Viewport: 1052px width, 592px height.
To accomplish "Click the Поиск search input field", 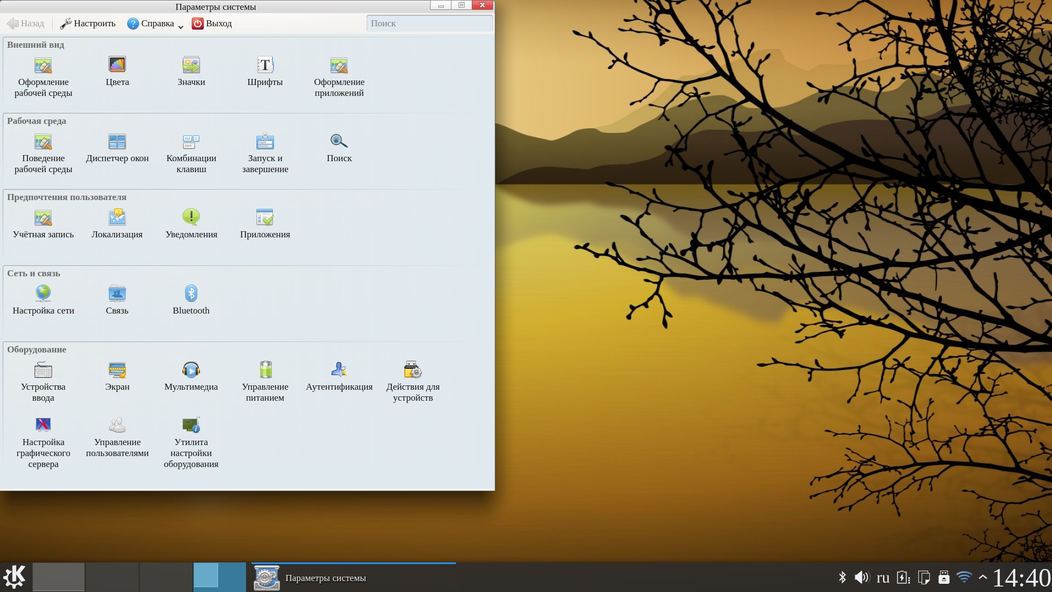I will [429, 24].
